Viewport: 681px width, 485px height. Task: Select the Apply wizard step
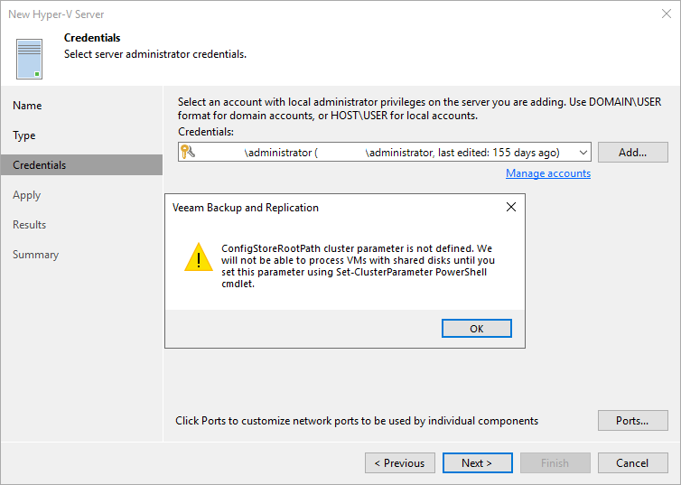tap(26, 195)
